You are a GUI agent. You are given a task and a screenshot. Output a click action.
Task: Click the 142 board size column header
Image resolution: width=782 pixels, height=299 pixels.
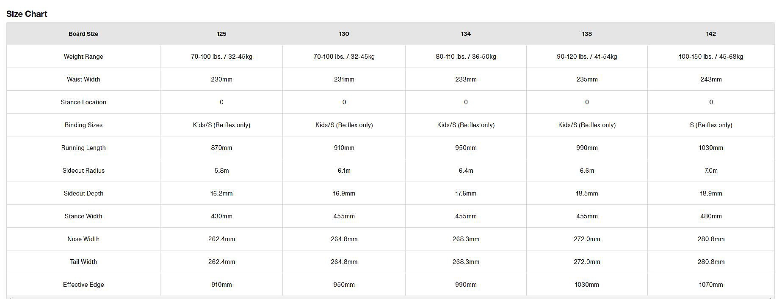[x=711, y=34]
